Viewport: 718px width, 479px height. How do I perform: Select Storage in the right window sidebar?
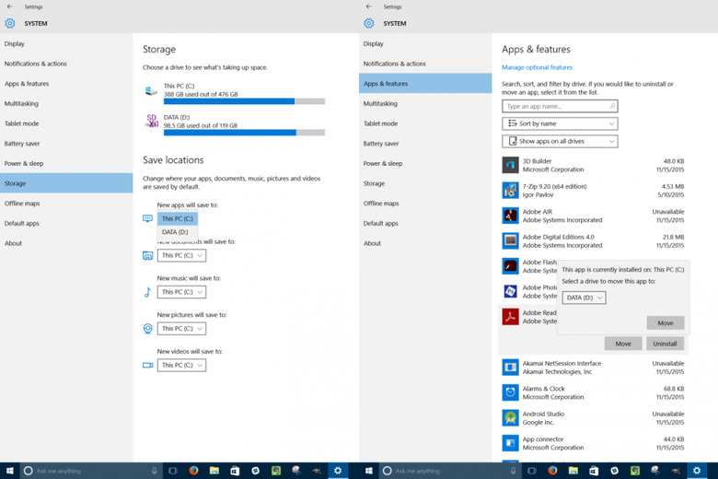coord(425,183)
